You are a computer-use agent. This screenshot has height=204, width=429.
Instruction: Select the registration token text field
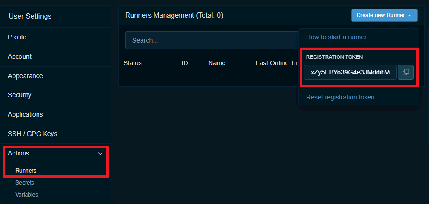point(350,72)
